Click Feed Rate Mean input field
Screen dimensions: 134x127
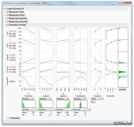tap(31, 112)
